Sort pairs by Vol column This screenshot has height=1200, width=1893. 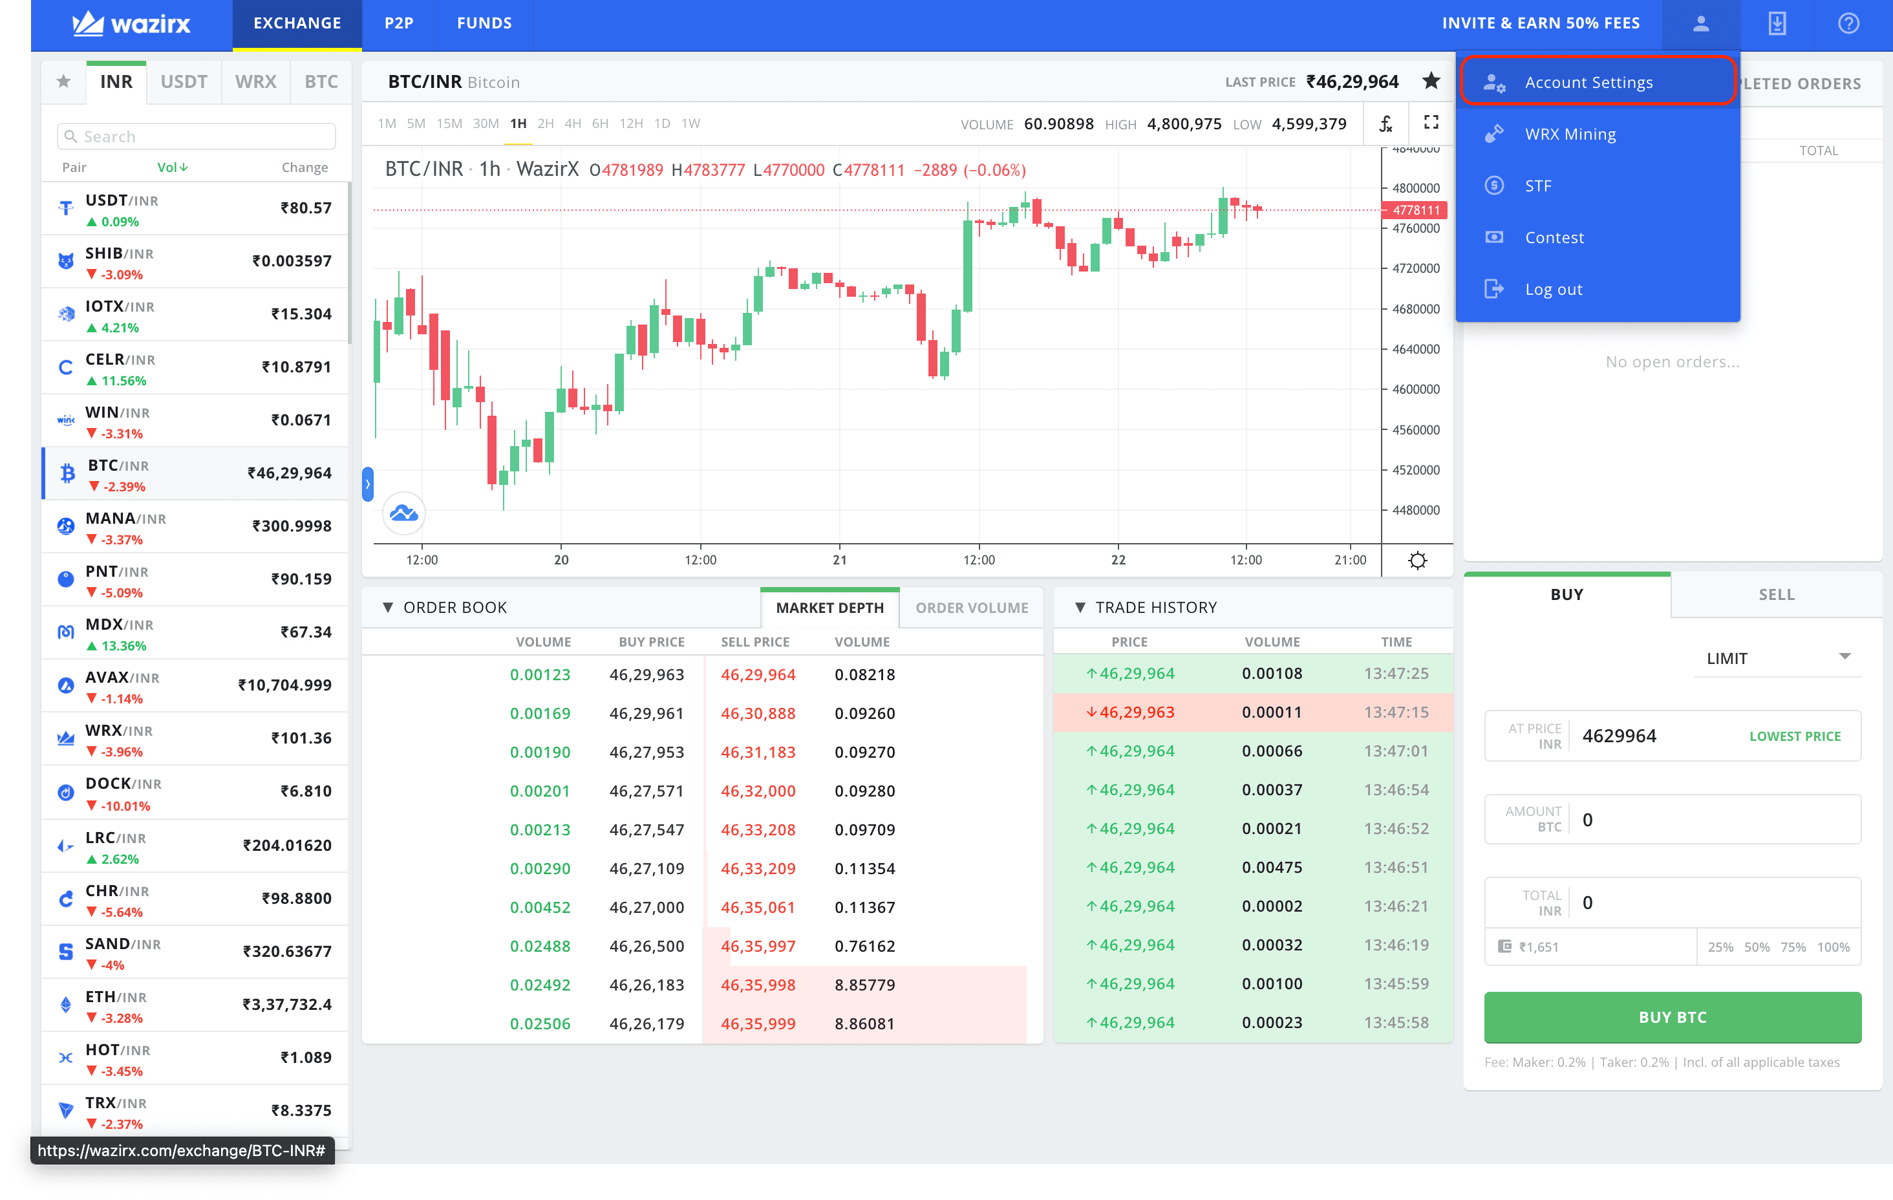(171, 167)
